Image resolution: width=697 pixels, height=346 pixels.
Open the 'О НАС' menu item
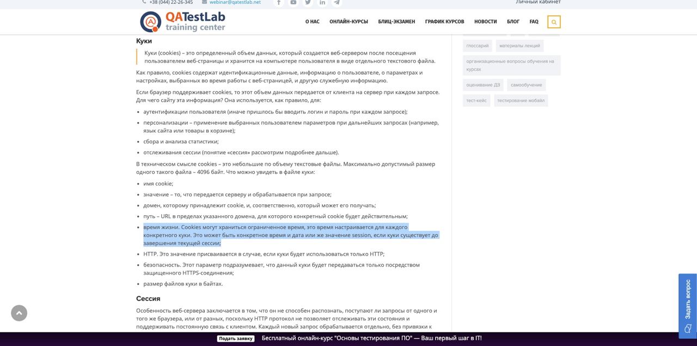pos(313,22)
